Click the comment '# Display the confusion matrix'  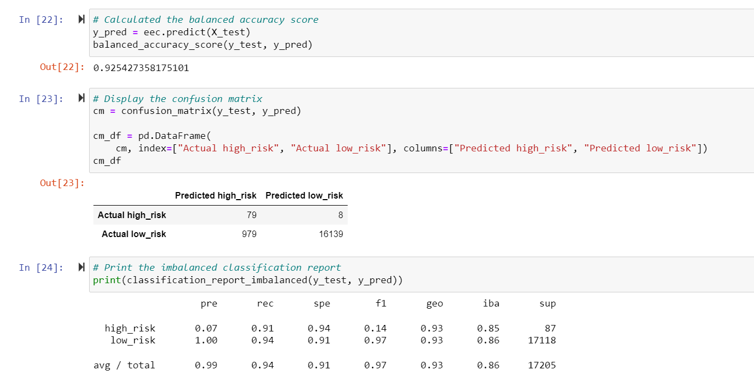[178, 99]
